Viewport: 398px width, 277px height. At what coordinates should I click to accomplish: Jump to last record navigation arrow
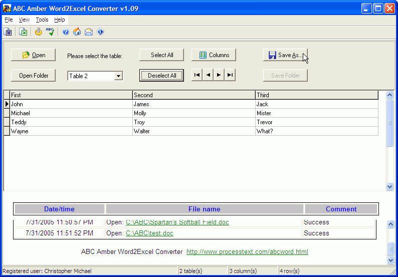coord(230,75)
